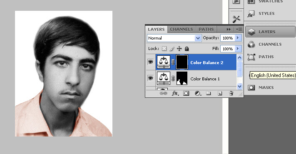Create a new group folder icon
The height and width of the screenshot is (154, 296).
(x=209, y=93)
